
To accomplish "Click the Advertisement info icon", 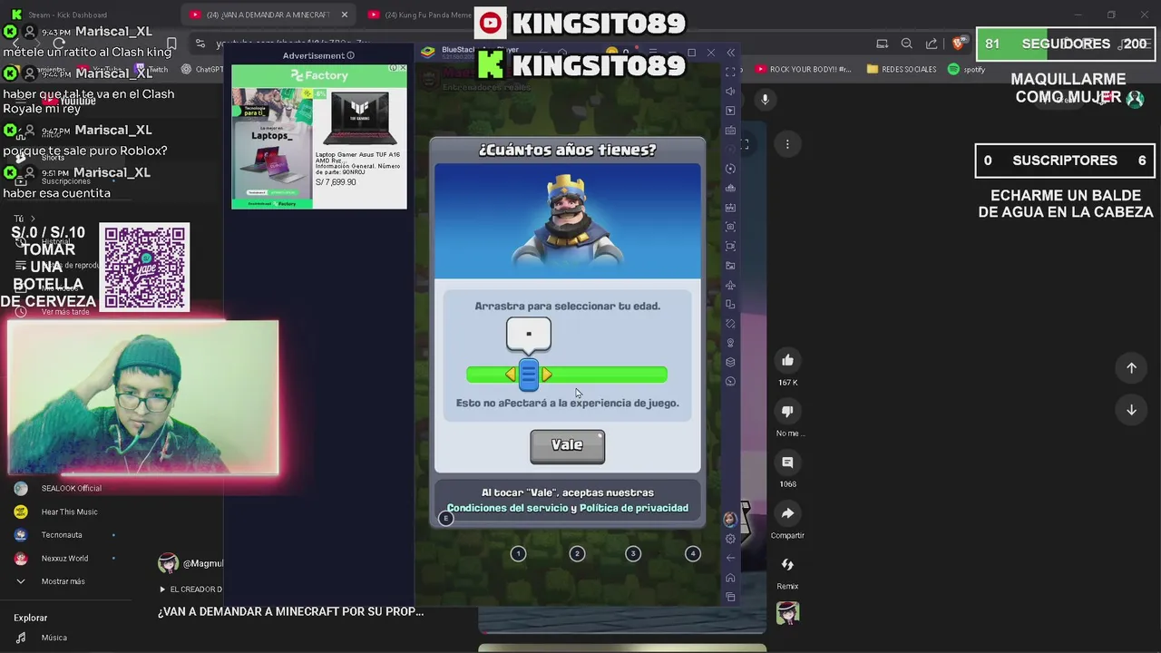I will point(351,55).
